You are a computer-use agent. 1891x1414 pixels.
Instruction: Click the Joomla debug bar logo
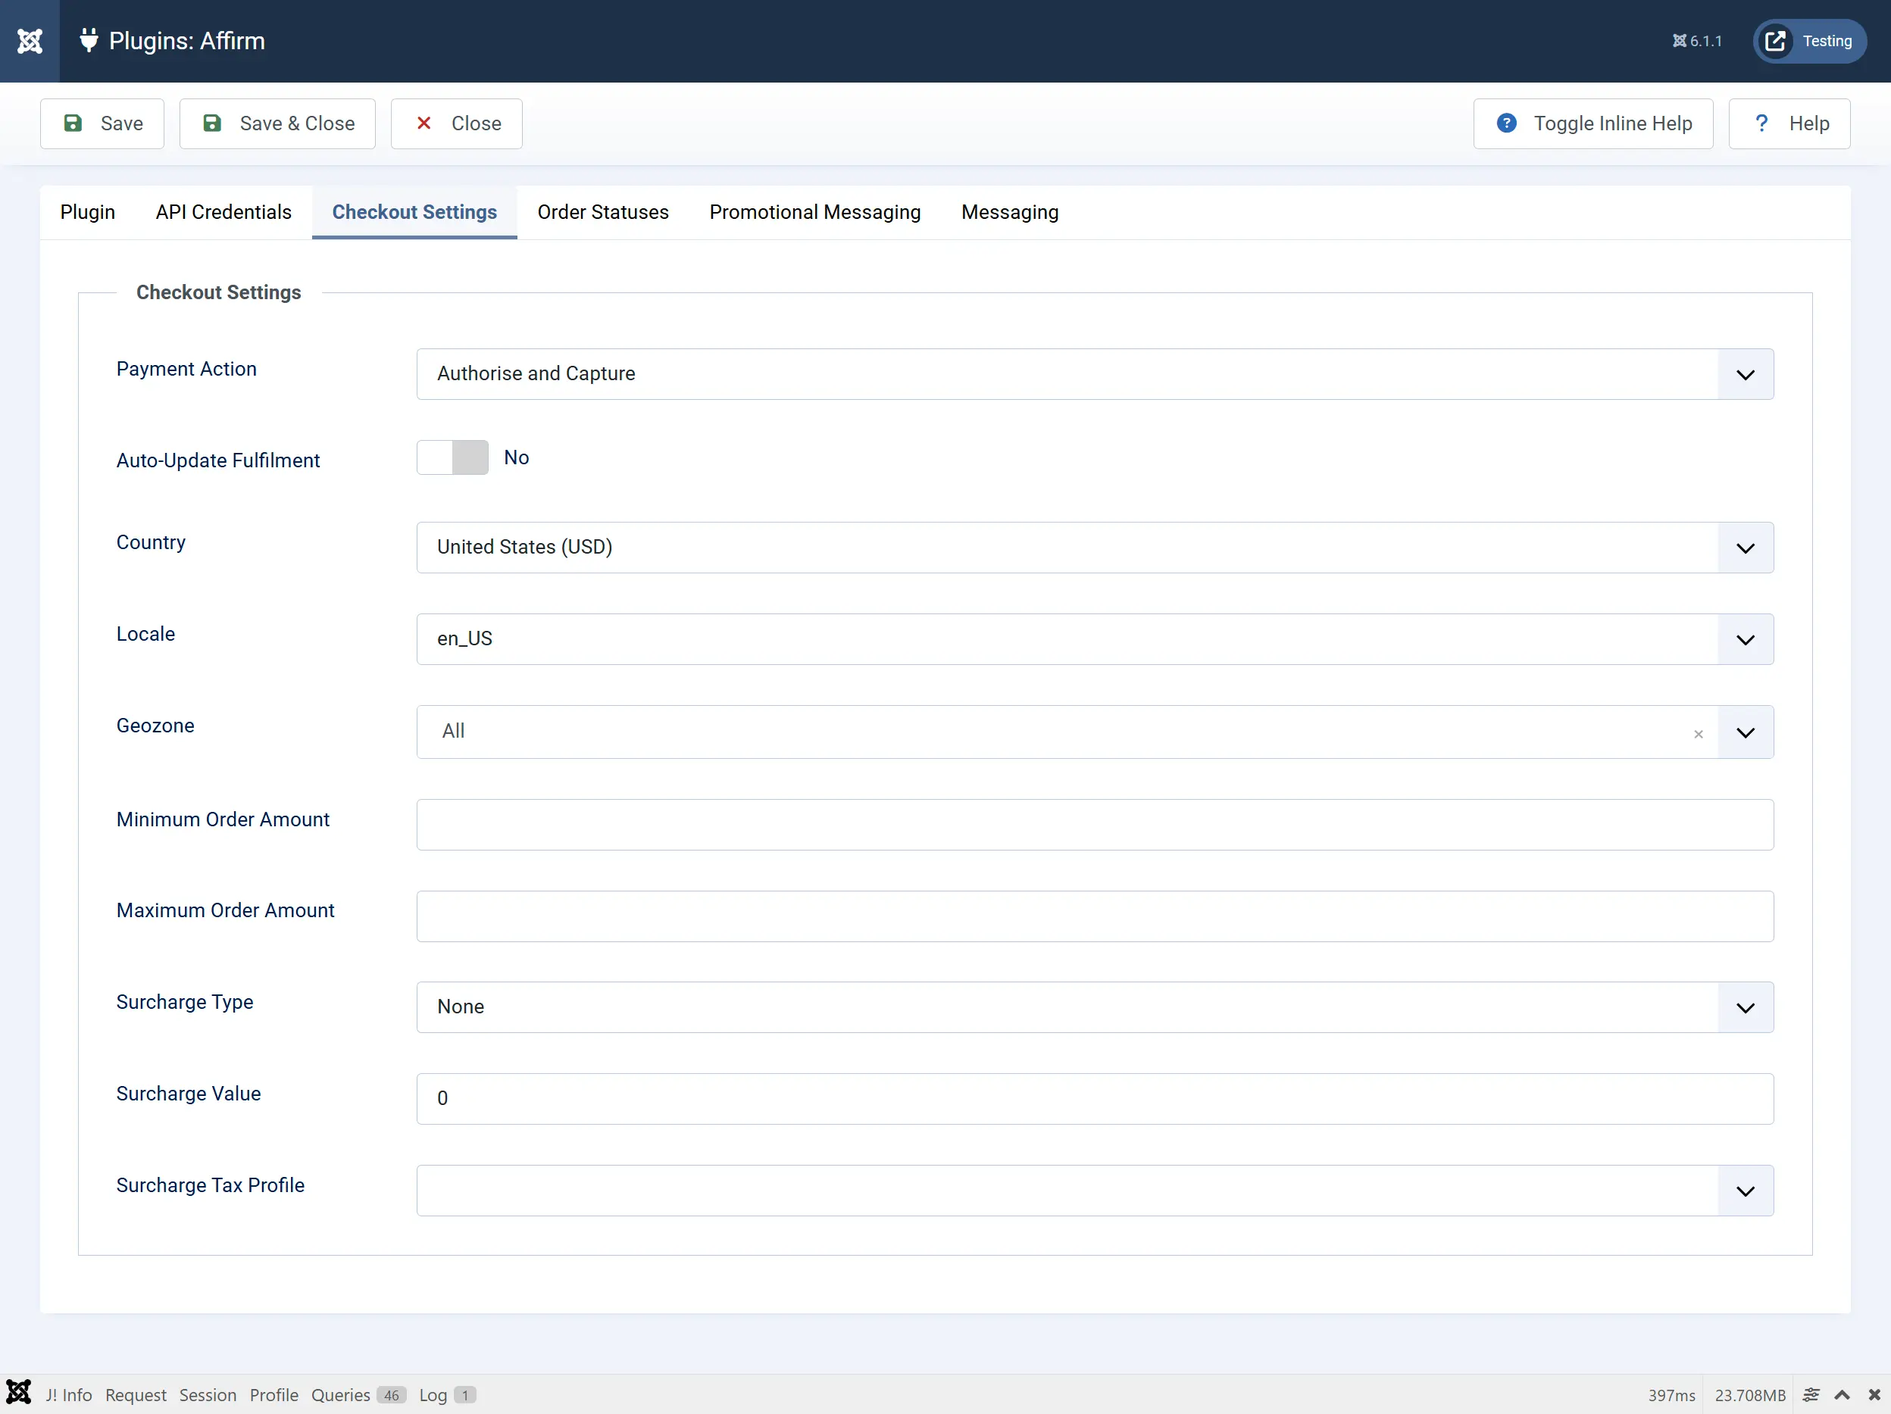[x=19, y=1394]
